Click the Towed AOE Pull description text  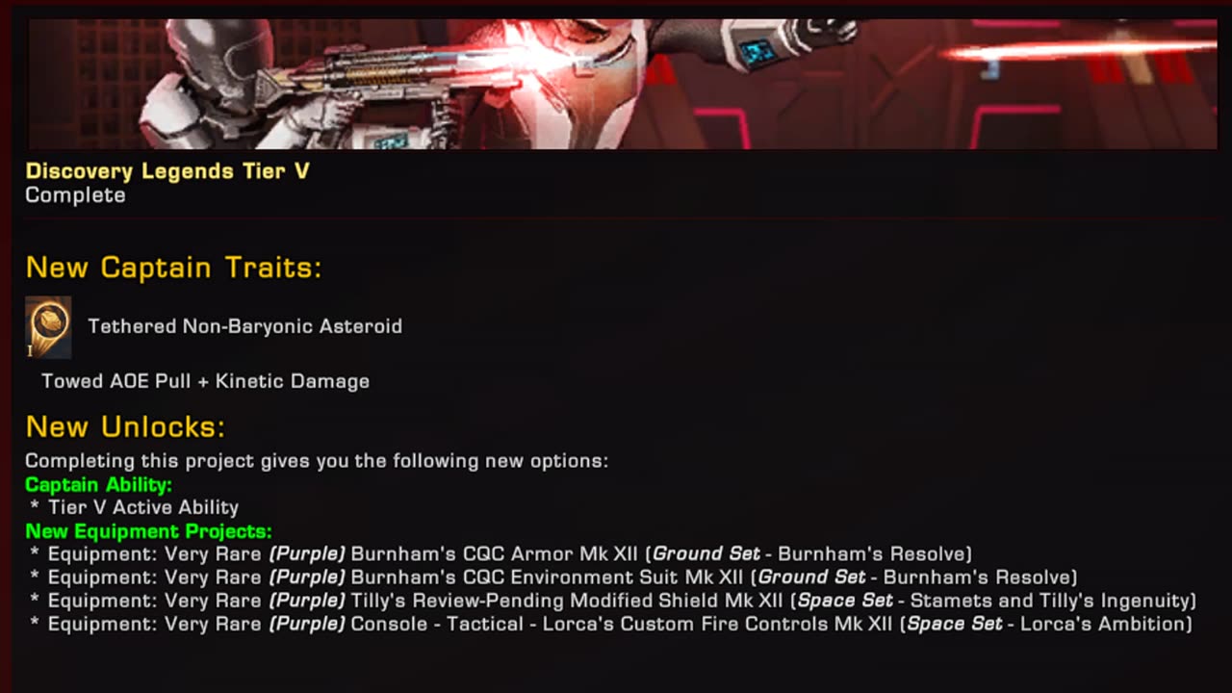point(205,381)
